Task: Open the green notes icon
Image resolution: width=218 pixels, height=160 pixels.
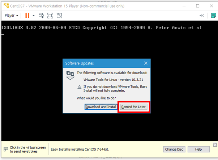Action: [x=213, y=16]
